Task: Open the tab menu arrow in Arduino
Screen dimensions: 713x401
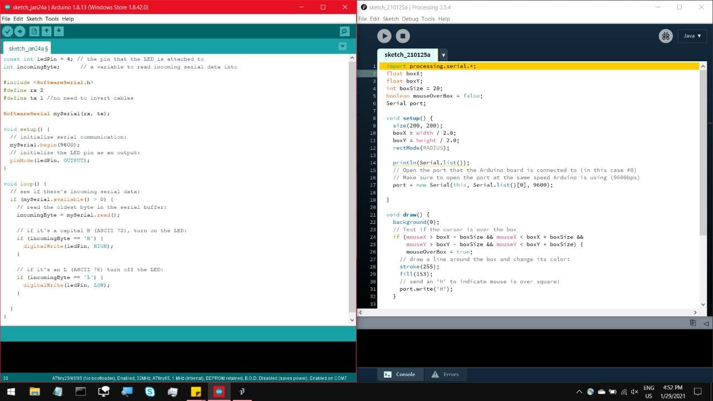Action: 343,46
